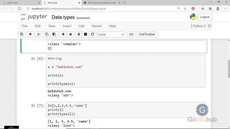
Task: Open browser collections icon
Action: coord(210,9)
